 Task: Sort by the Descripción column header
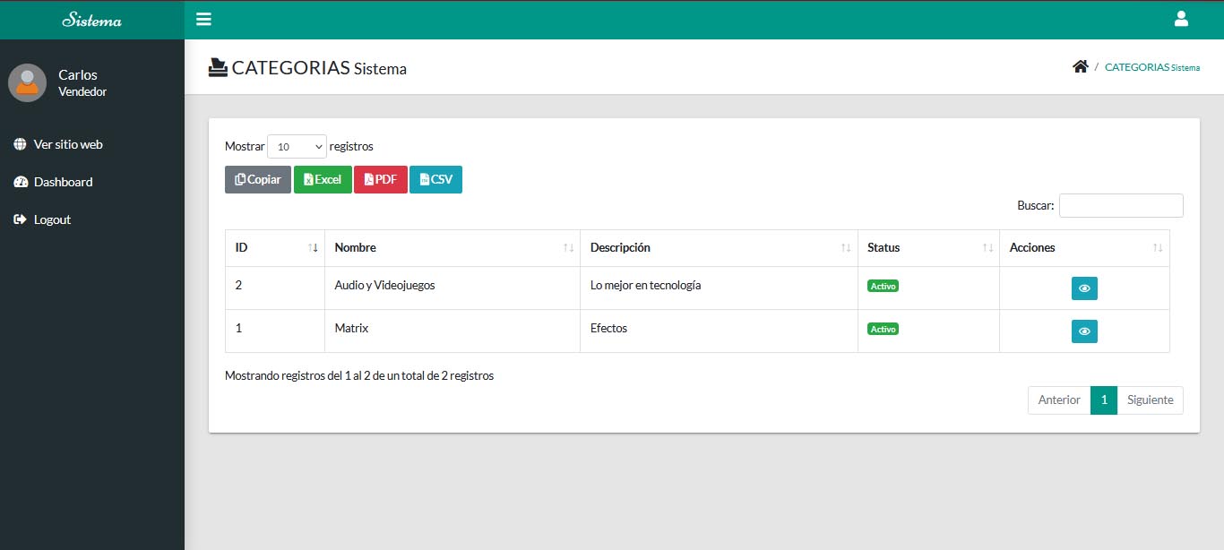tap(718, 248)
